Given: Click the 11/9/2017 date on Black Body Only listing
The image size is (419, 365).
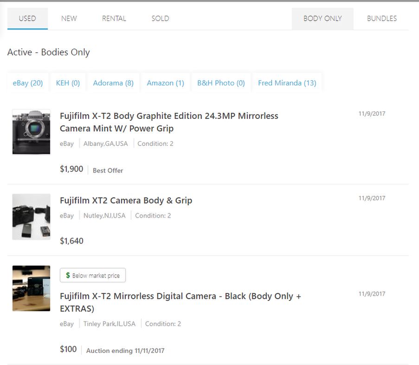Looking at the screenshot, I should coord(372,294).
